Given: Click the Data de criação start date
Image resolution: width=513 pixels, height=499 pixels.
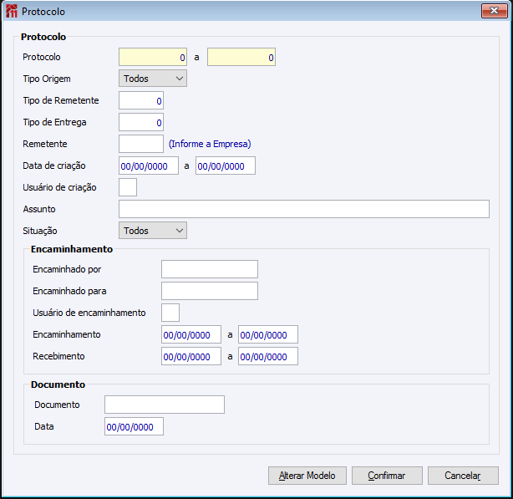Looking at the screenshot, I should pyautogui.click(x=149, y=165).
